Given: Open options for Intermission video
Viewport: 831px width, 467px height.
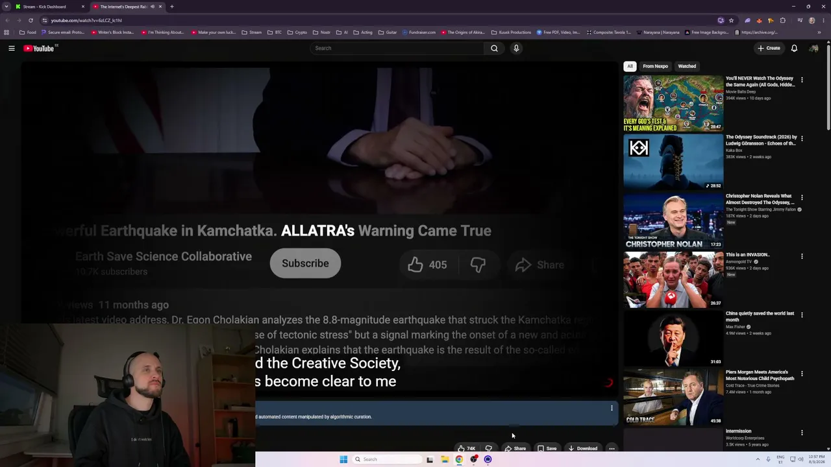Looking at the screenshot, I should [x=802, y=433].
